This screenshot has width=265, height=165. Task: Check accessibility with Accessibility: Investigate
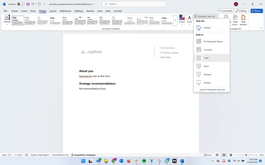click(x=83, y=155)
